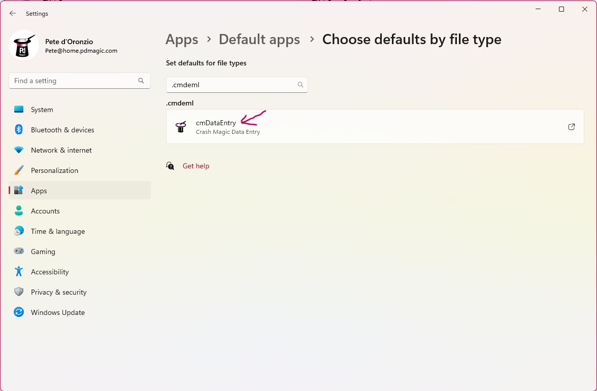
Task: Click the Network wifi icon
Action: [19, 150]
